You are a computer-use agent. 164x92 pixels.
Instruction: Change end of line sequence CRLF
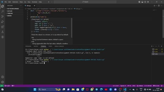[134, 86]
